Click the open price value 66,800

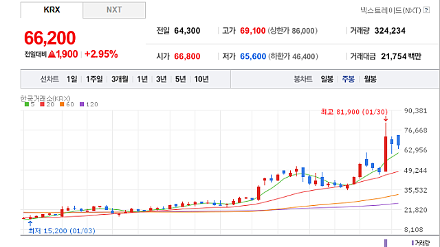click(x=187, y=56)
